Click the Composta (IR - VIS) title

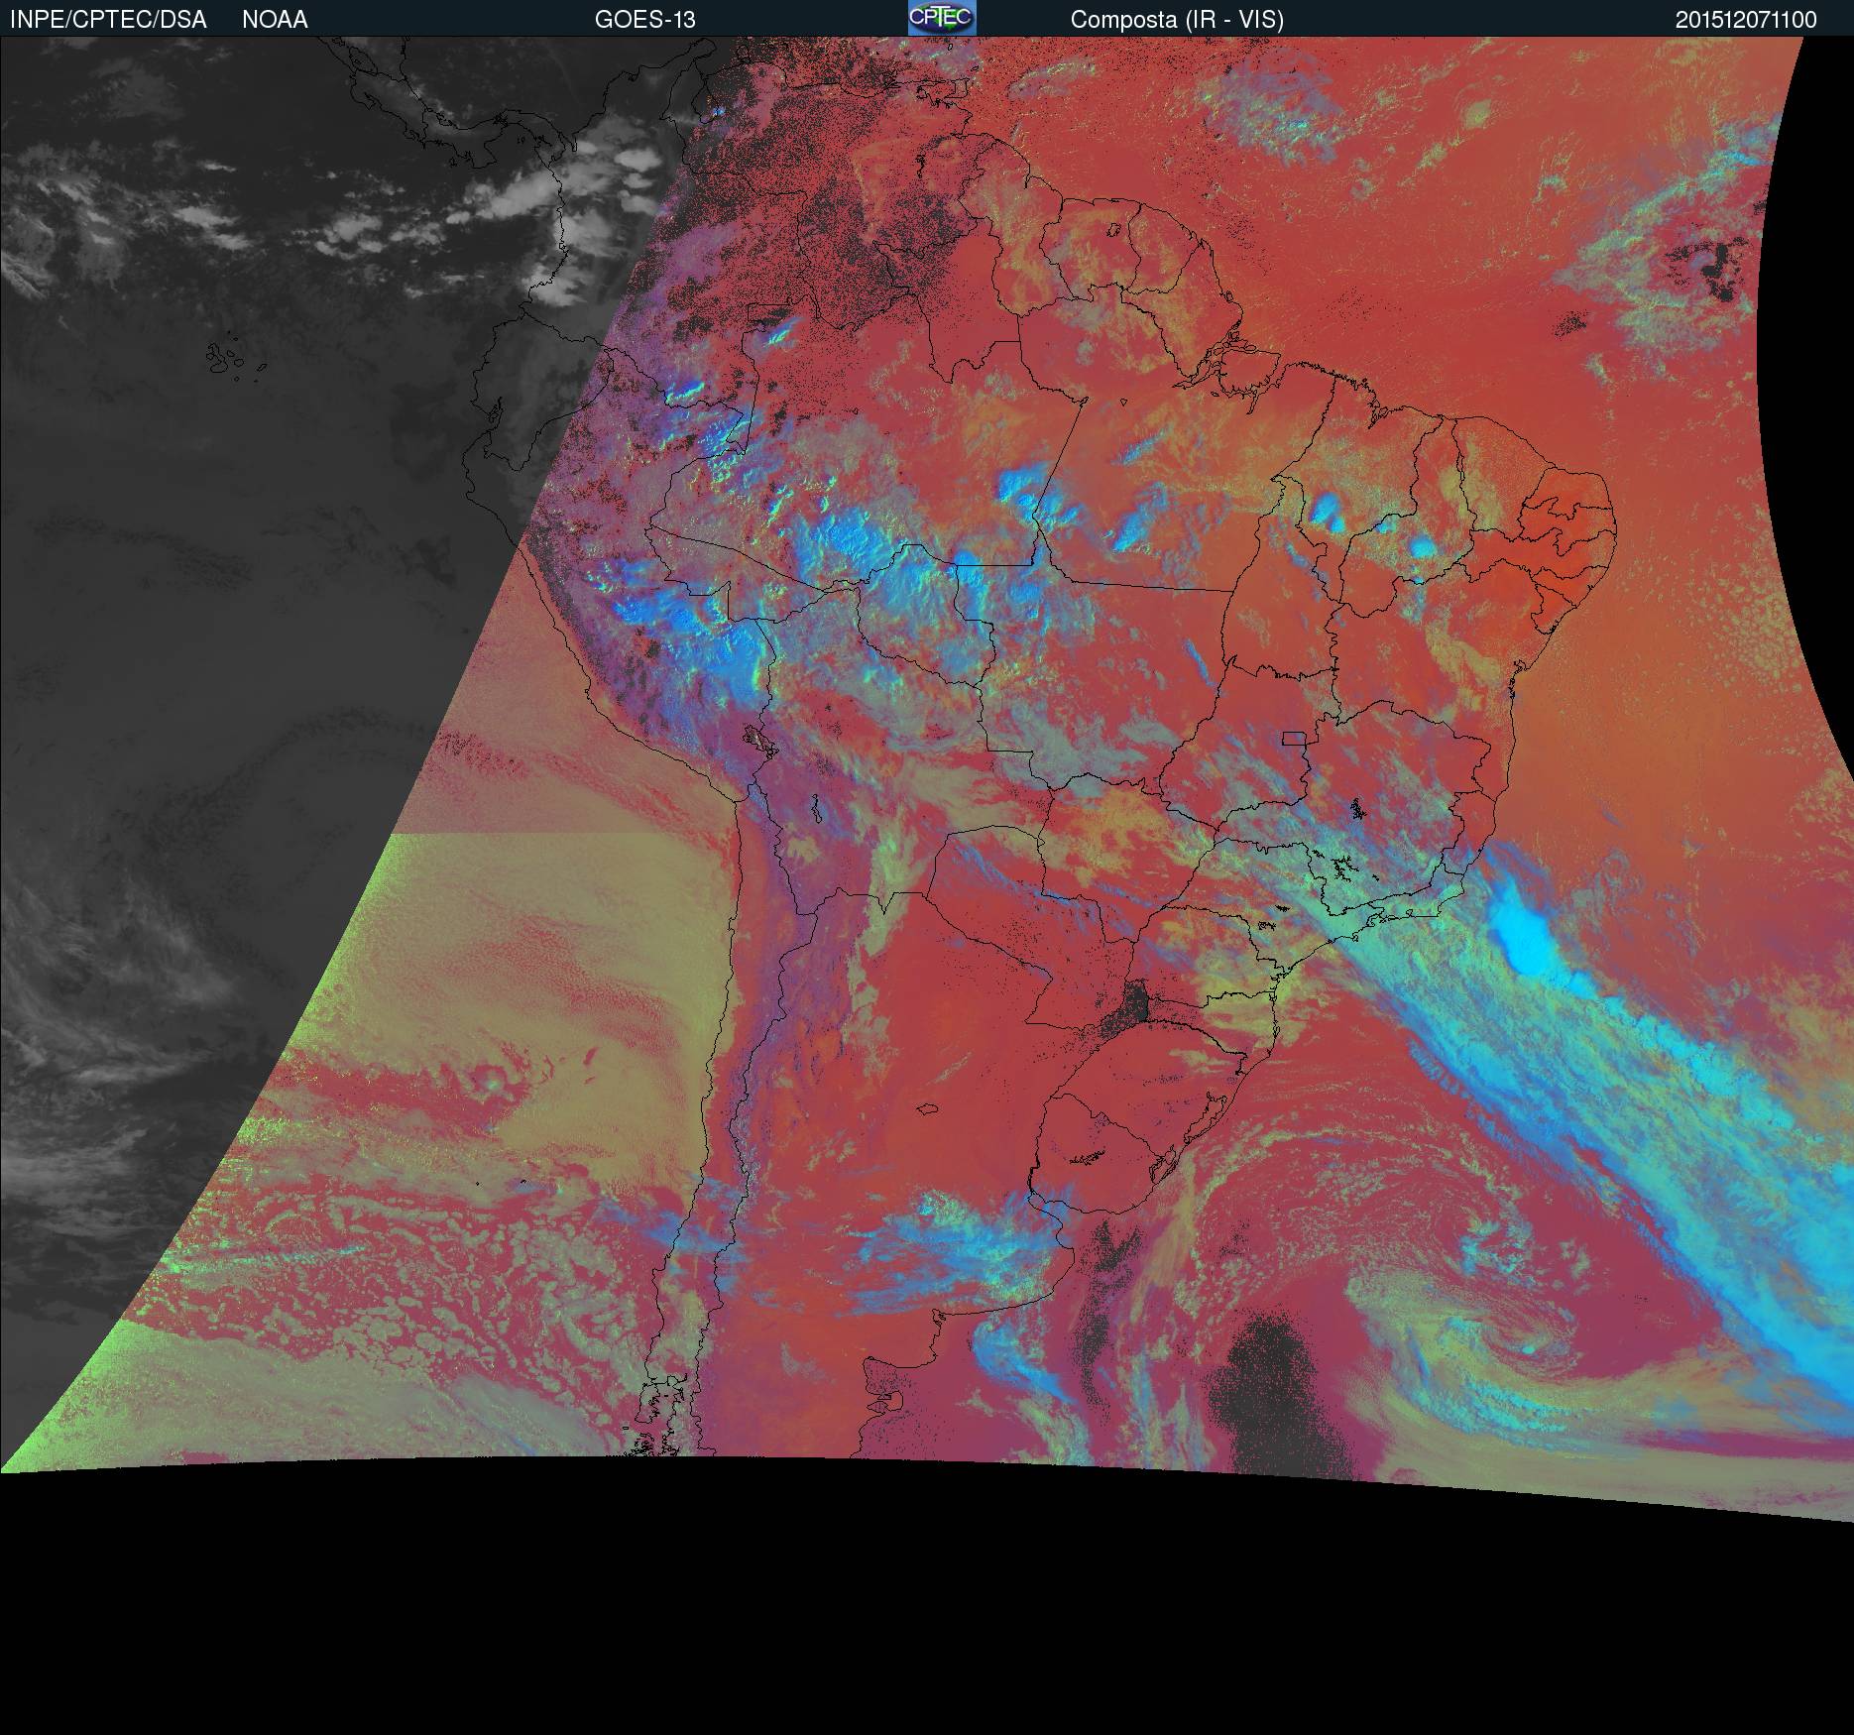point(1177,20)
